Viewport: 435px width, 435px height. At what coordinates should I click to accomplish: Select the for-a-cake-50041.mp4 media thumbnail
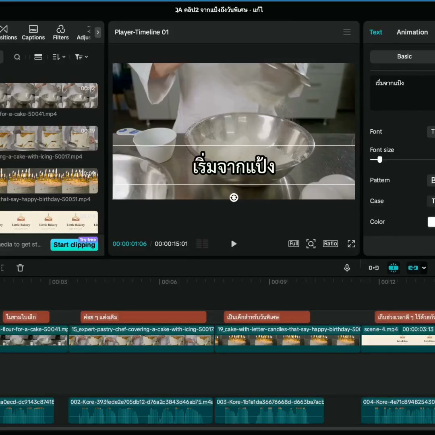(49, 95)
